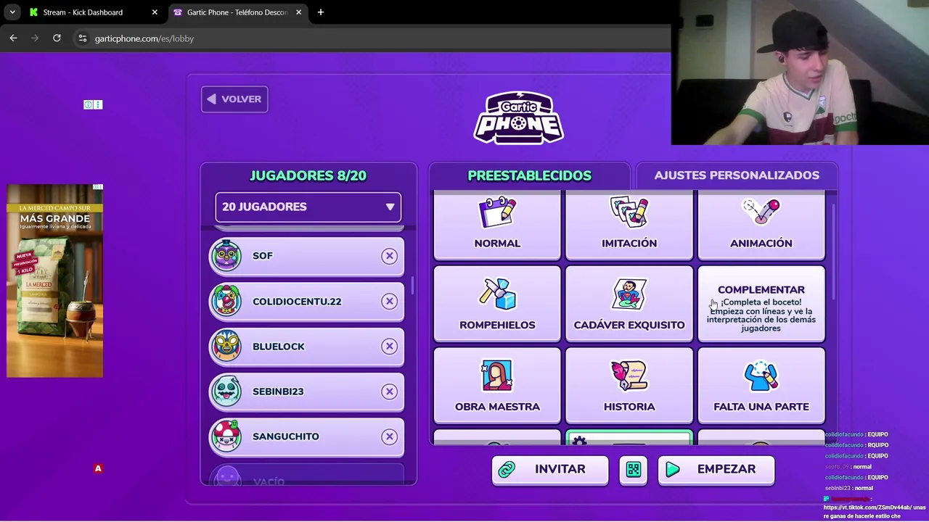This screenshot has width=929, height=522.
Task: Select the Gartic Phone browser tab
Action: pyautogui.click(x=238, y=12)
